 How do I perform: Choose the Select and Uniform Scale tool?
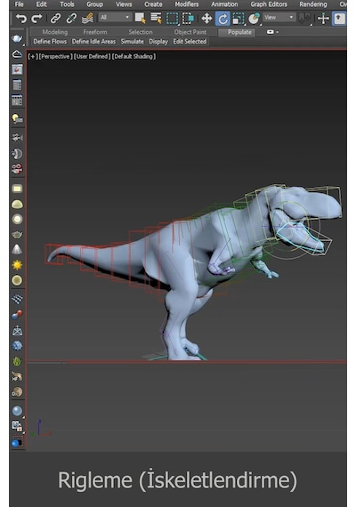pyautogui.click(x=239, y=19)
